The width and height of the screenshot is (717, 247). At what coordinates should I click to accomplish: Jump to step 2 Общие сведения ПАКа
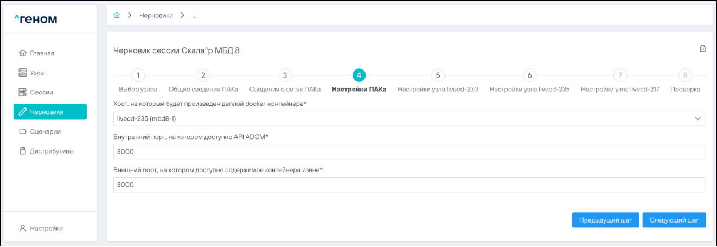pos(203,76)
